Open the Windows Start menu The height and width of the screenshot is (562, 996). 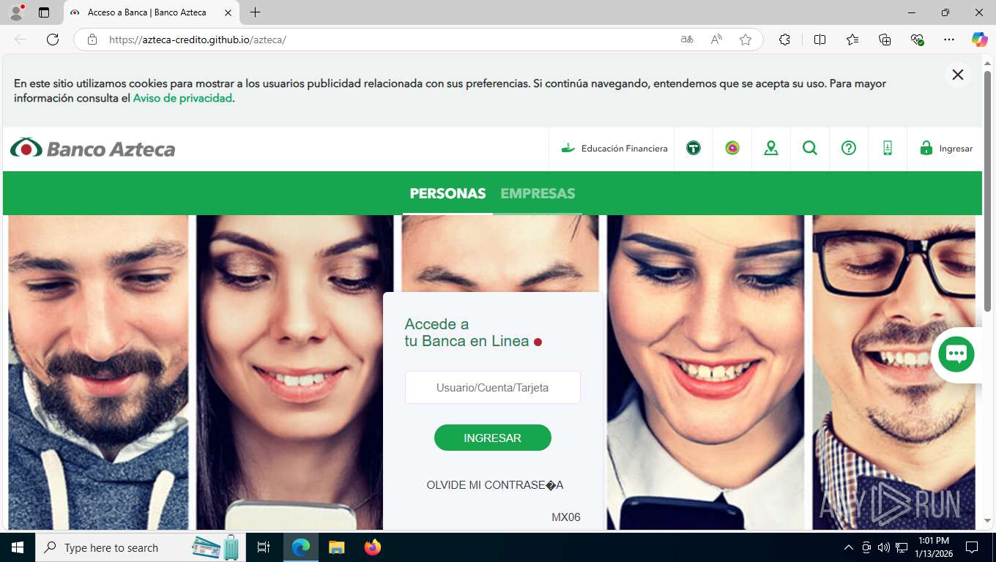coord(18,547)
